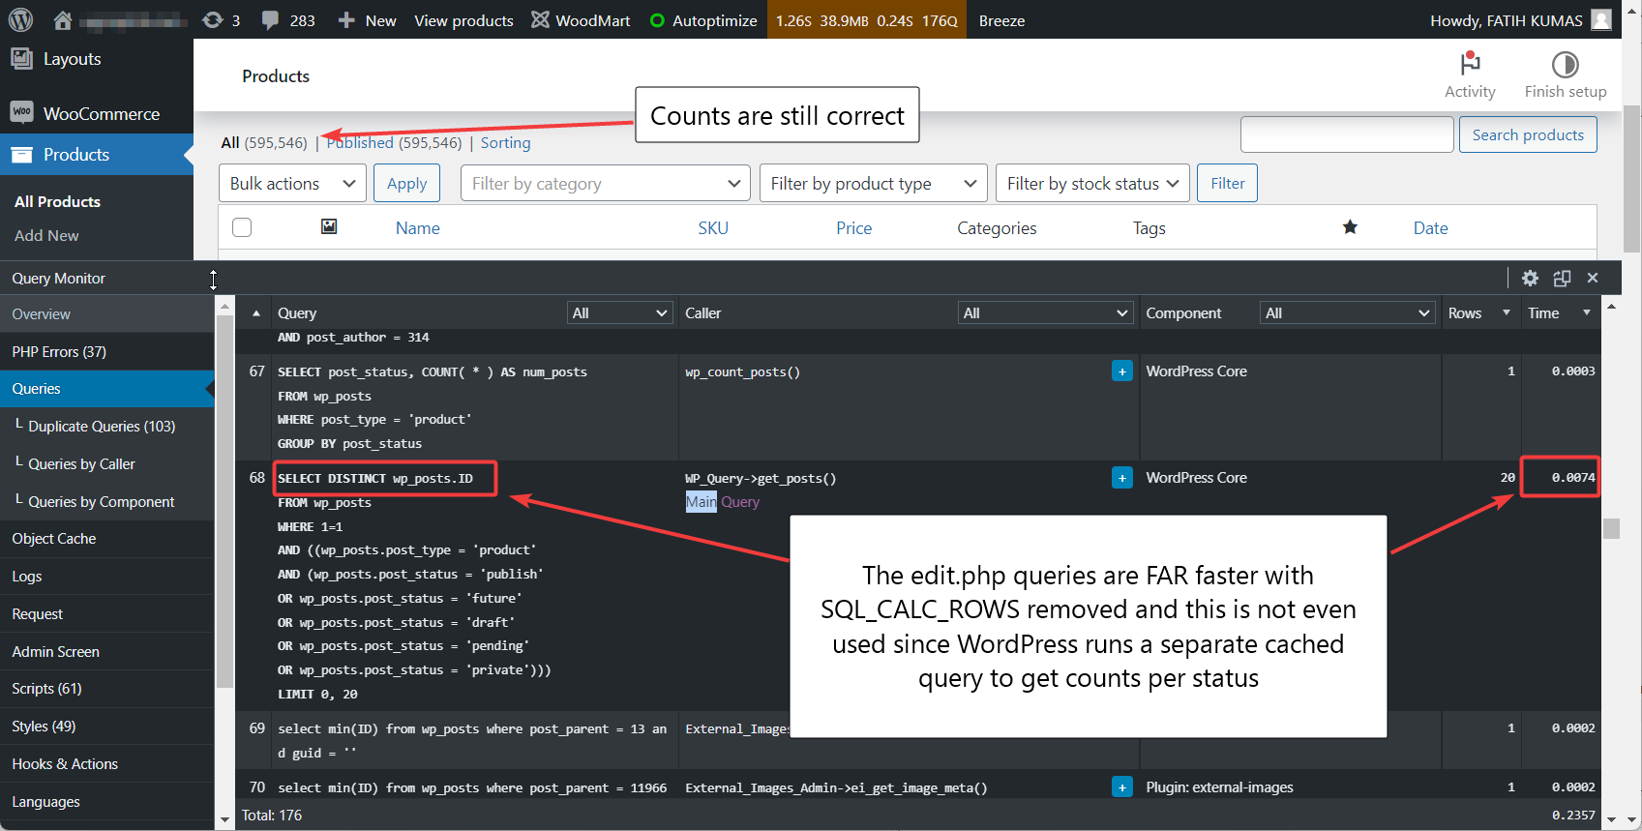Click the image thumbnail column header icon
This screenshot has width=1642, height=831.
point(329,226)
